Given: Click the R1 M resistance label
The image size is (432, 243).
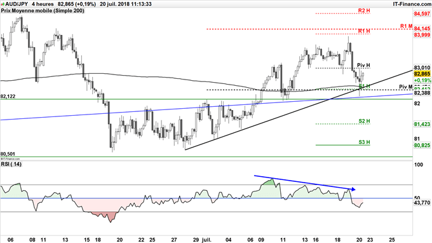Looking at the screenshot, I should tap(406, 26).
